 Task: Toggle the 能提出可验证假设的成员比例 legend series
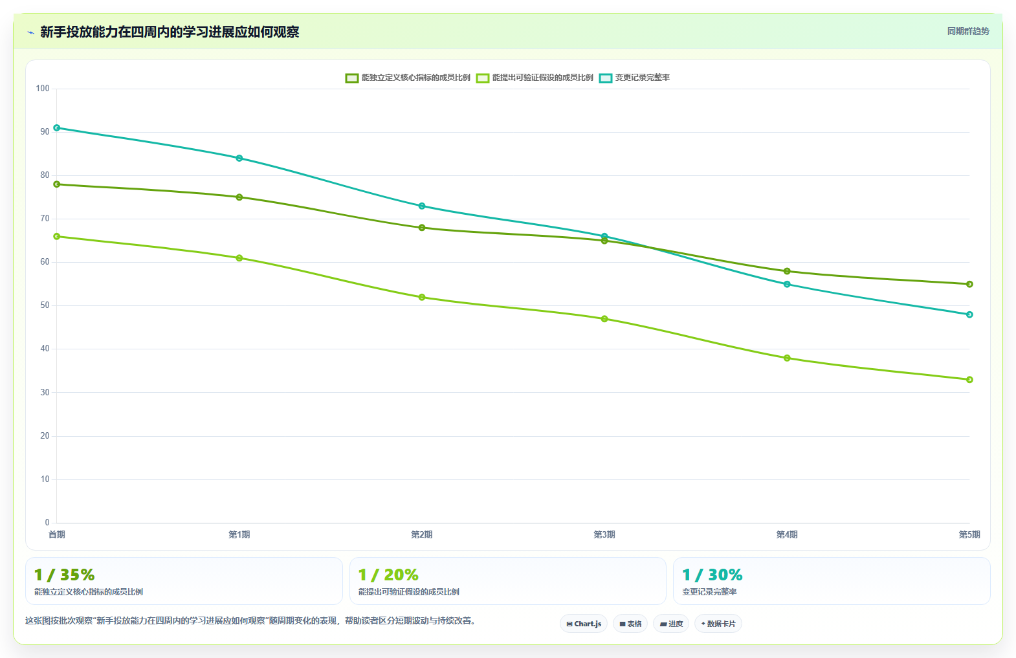(x=535, y=78)
